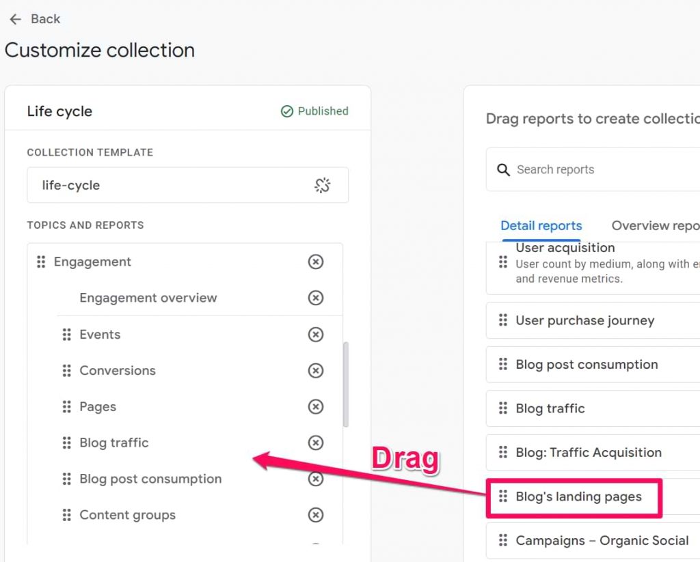The width and height of the screenshot is (700, 562).
Task: Click inside the Search reports field
Action: tap(567, 169)
